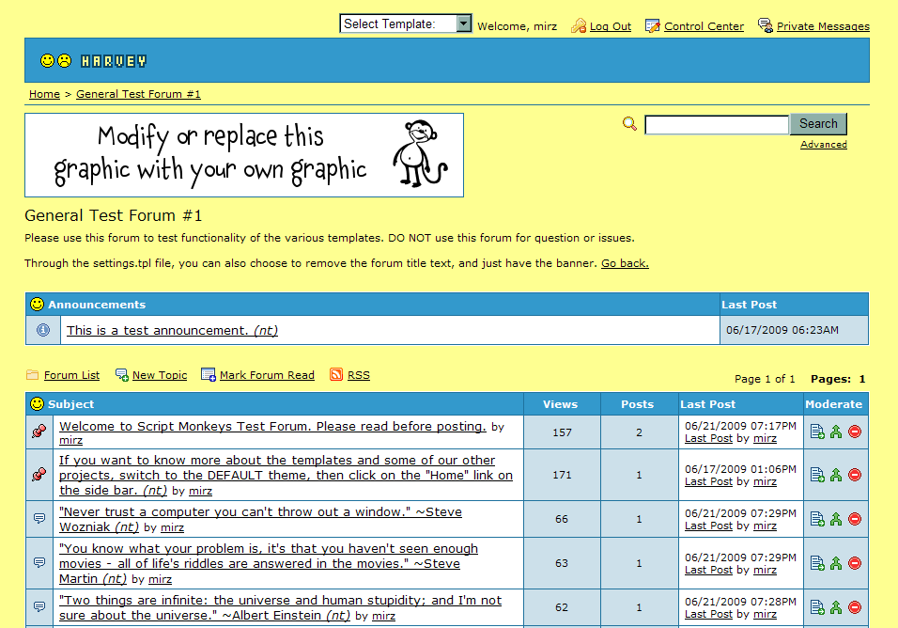Open the Never trust a computer topic

tap(260, 519)
